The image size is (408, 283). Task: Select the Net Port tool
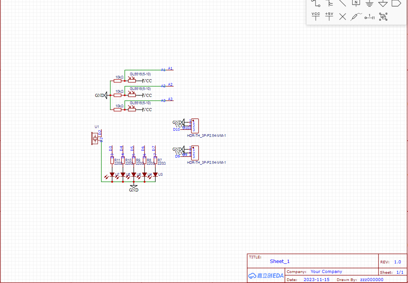(x=396, y=3)
